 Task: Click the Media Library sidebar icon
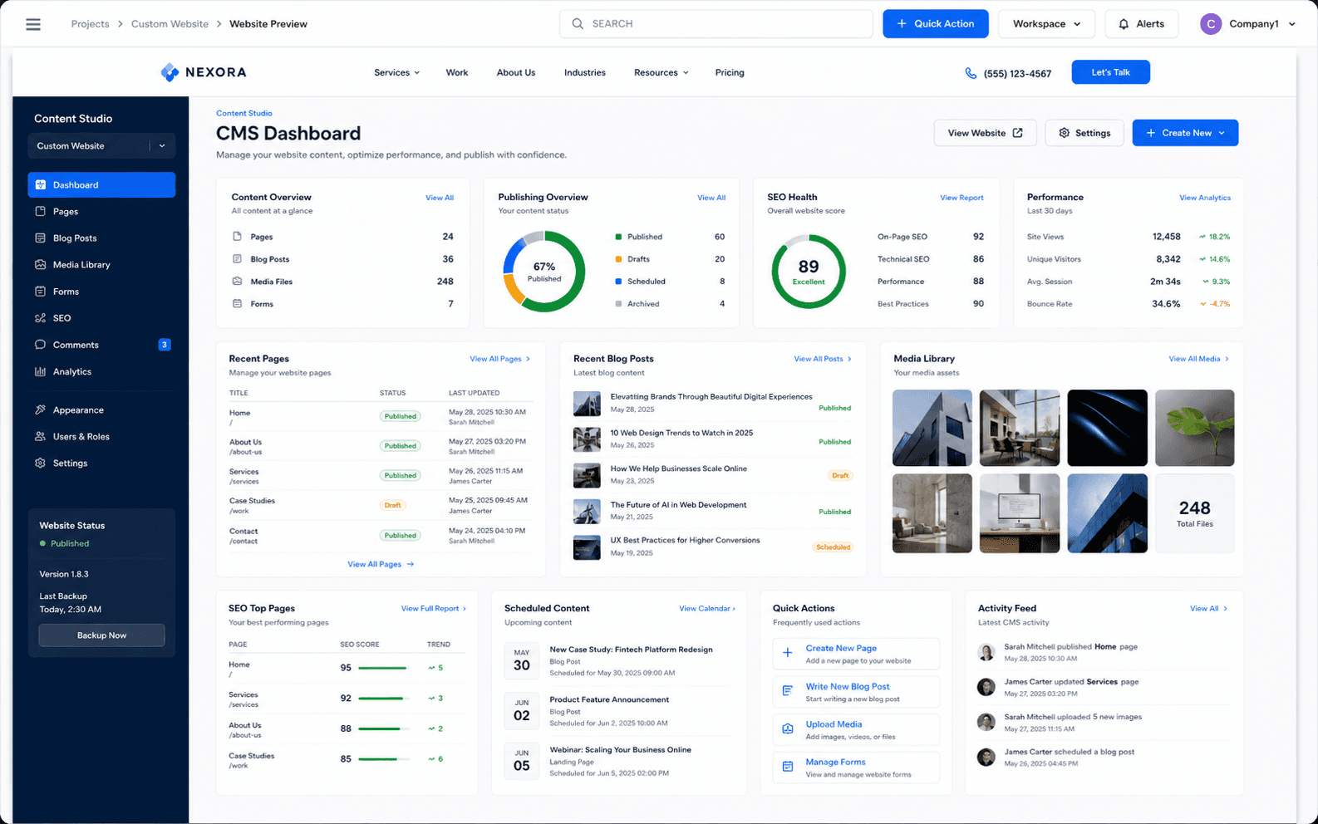(40, 264)
